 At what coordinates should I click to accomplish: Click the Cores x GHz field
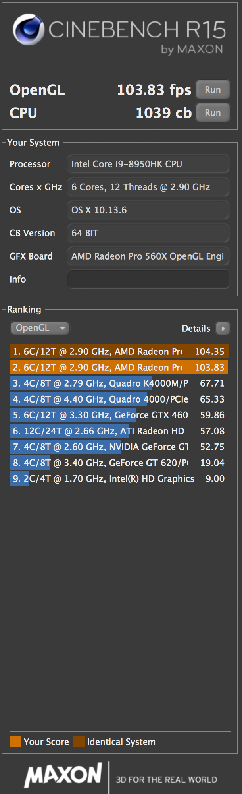[x=148, y=187]
